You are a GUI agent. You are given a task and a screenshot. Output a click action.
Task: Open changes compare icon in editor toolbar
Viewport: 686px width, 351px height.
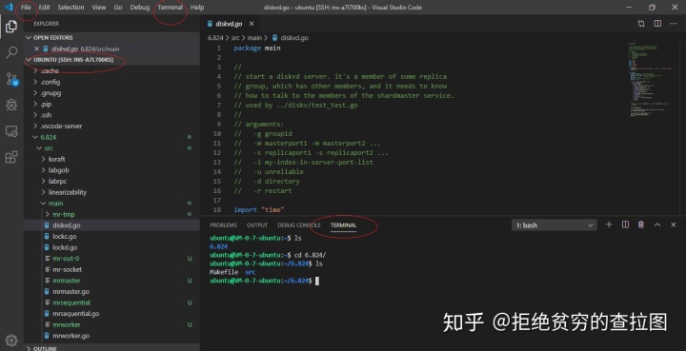click(x=641, y=24)
